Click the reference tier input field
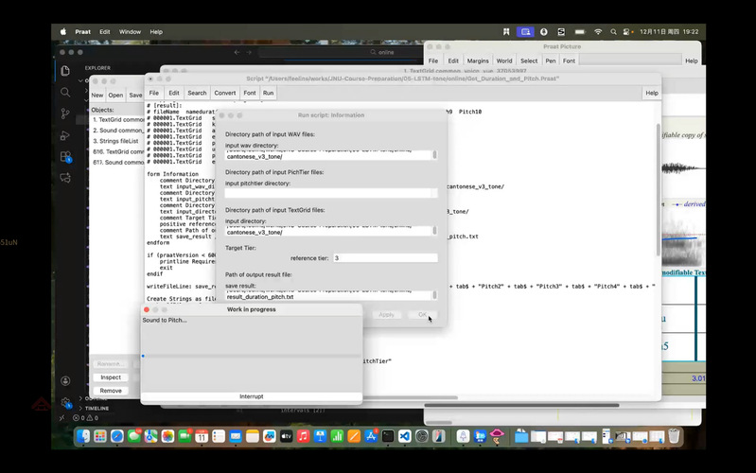Image resolution: width=756 pixels, height=473 pixels. click(x=384, y=257)
